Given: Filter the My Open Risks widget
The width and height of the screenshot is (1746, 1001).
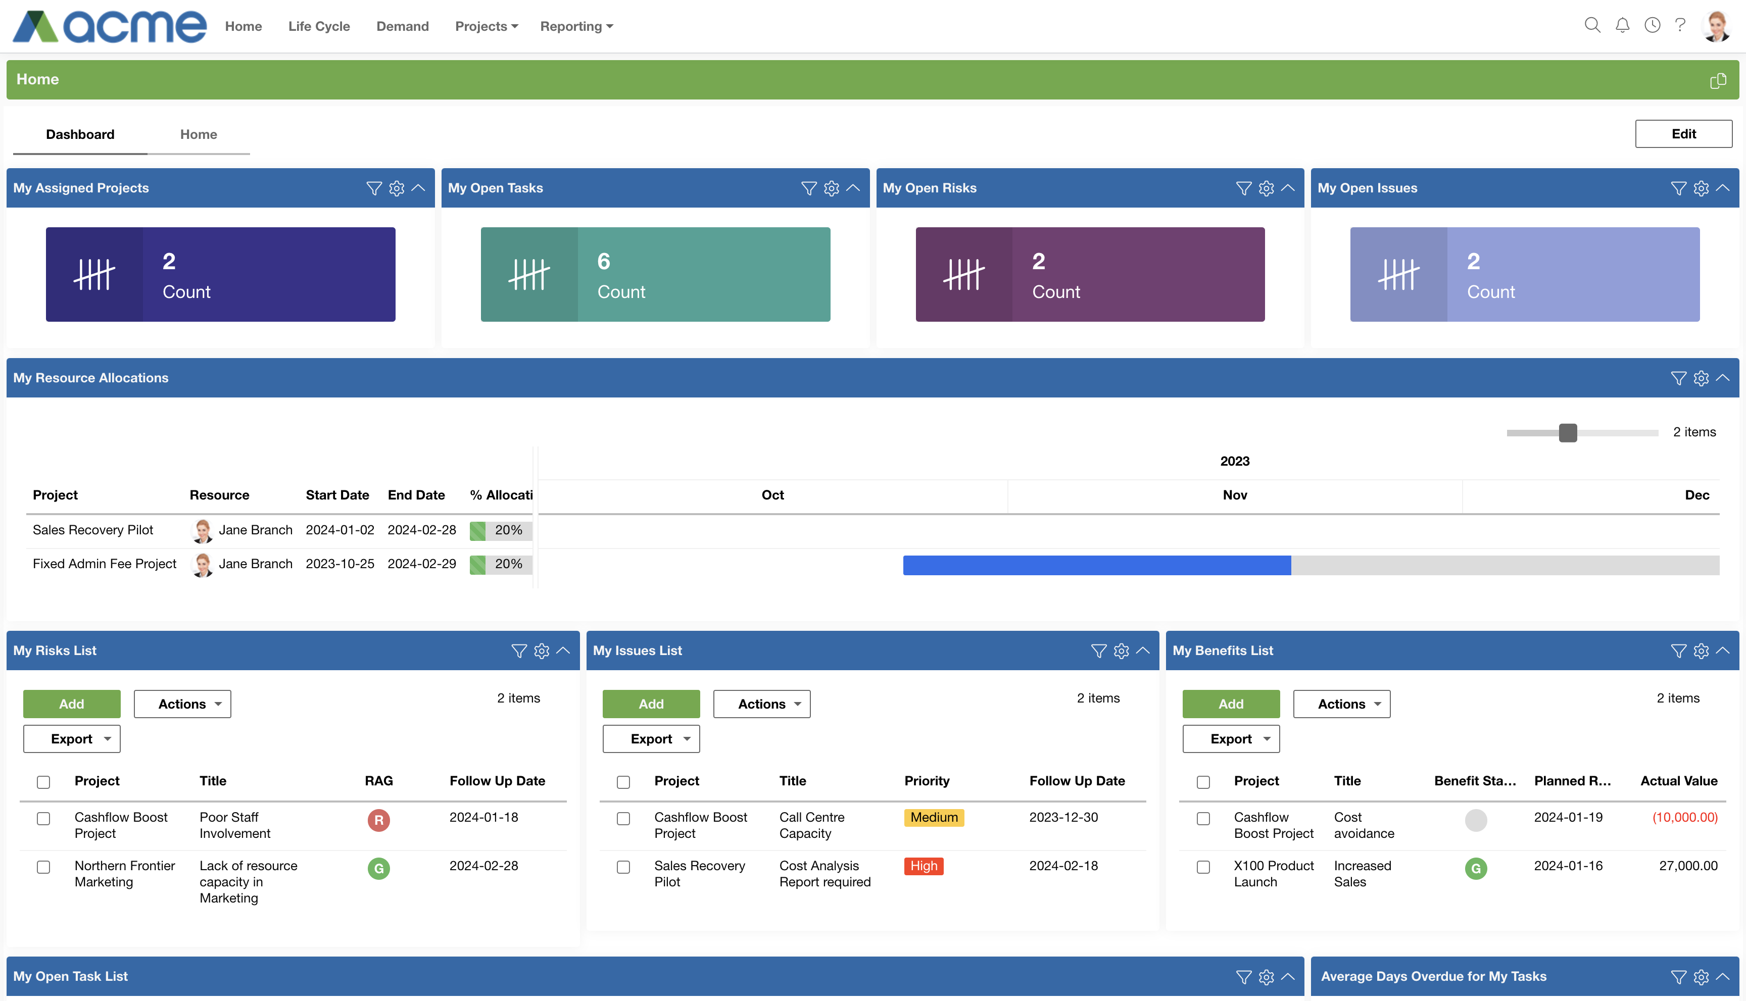Looking at the screenshot, I should [x=1243, y=188].
